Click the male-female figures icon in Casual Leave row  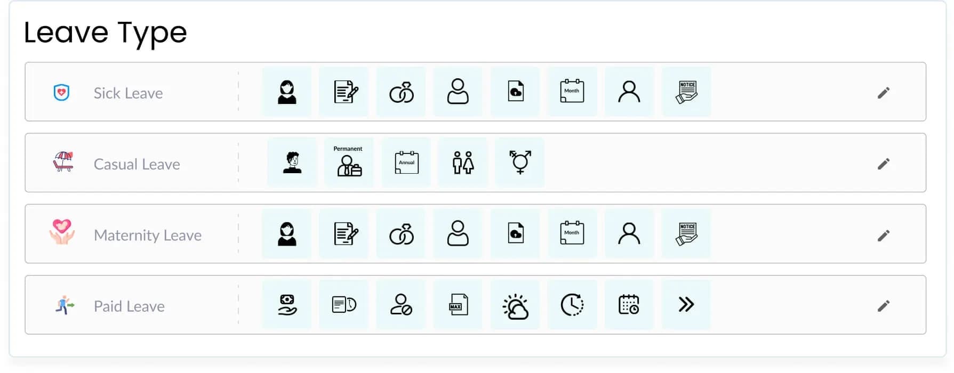[x=463, y=163]
